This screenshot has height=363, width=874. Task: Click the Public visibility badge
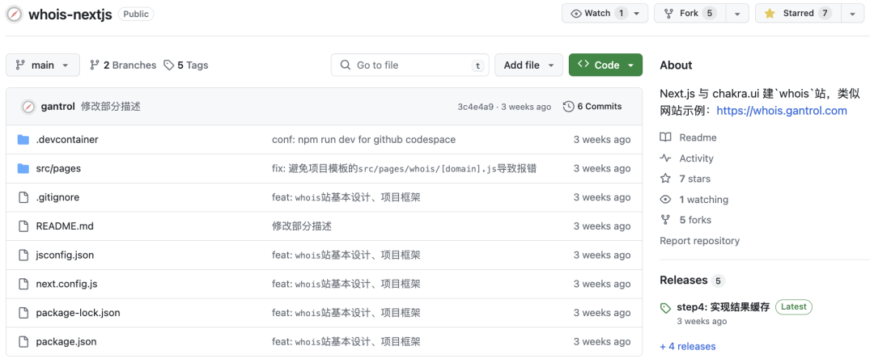point(136,15)
